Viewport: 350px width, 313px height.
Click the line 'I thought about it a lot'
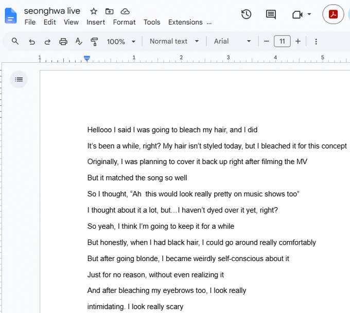point(183,210)
